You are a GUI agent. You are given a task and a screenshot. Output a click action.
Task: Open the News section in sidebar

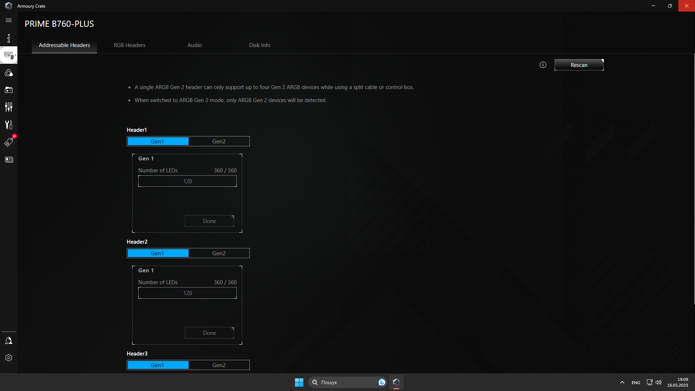tap(9, 159)
